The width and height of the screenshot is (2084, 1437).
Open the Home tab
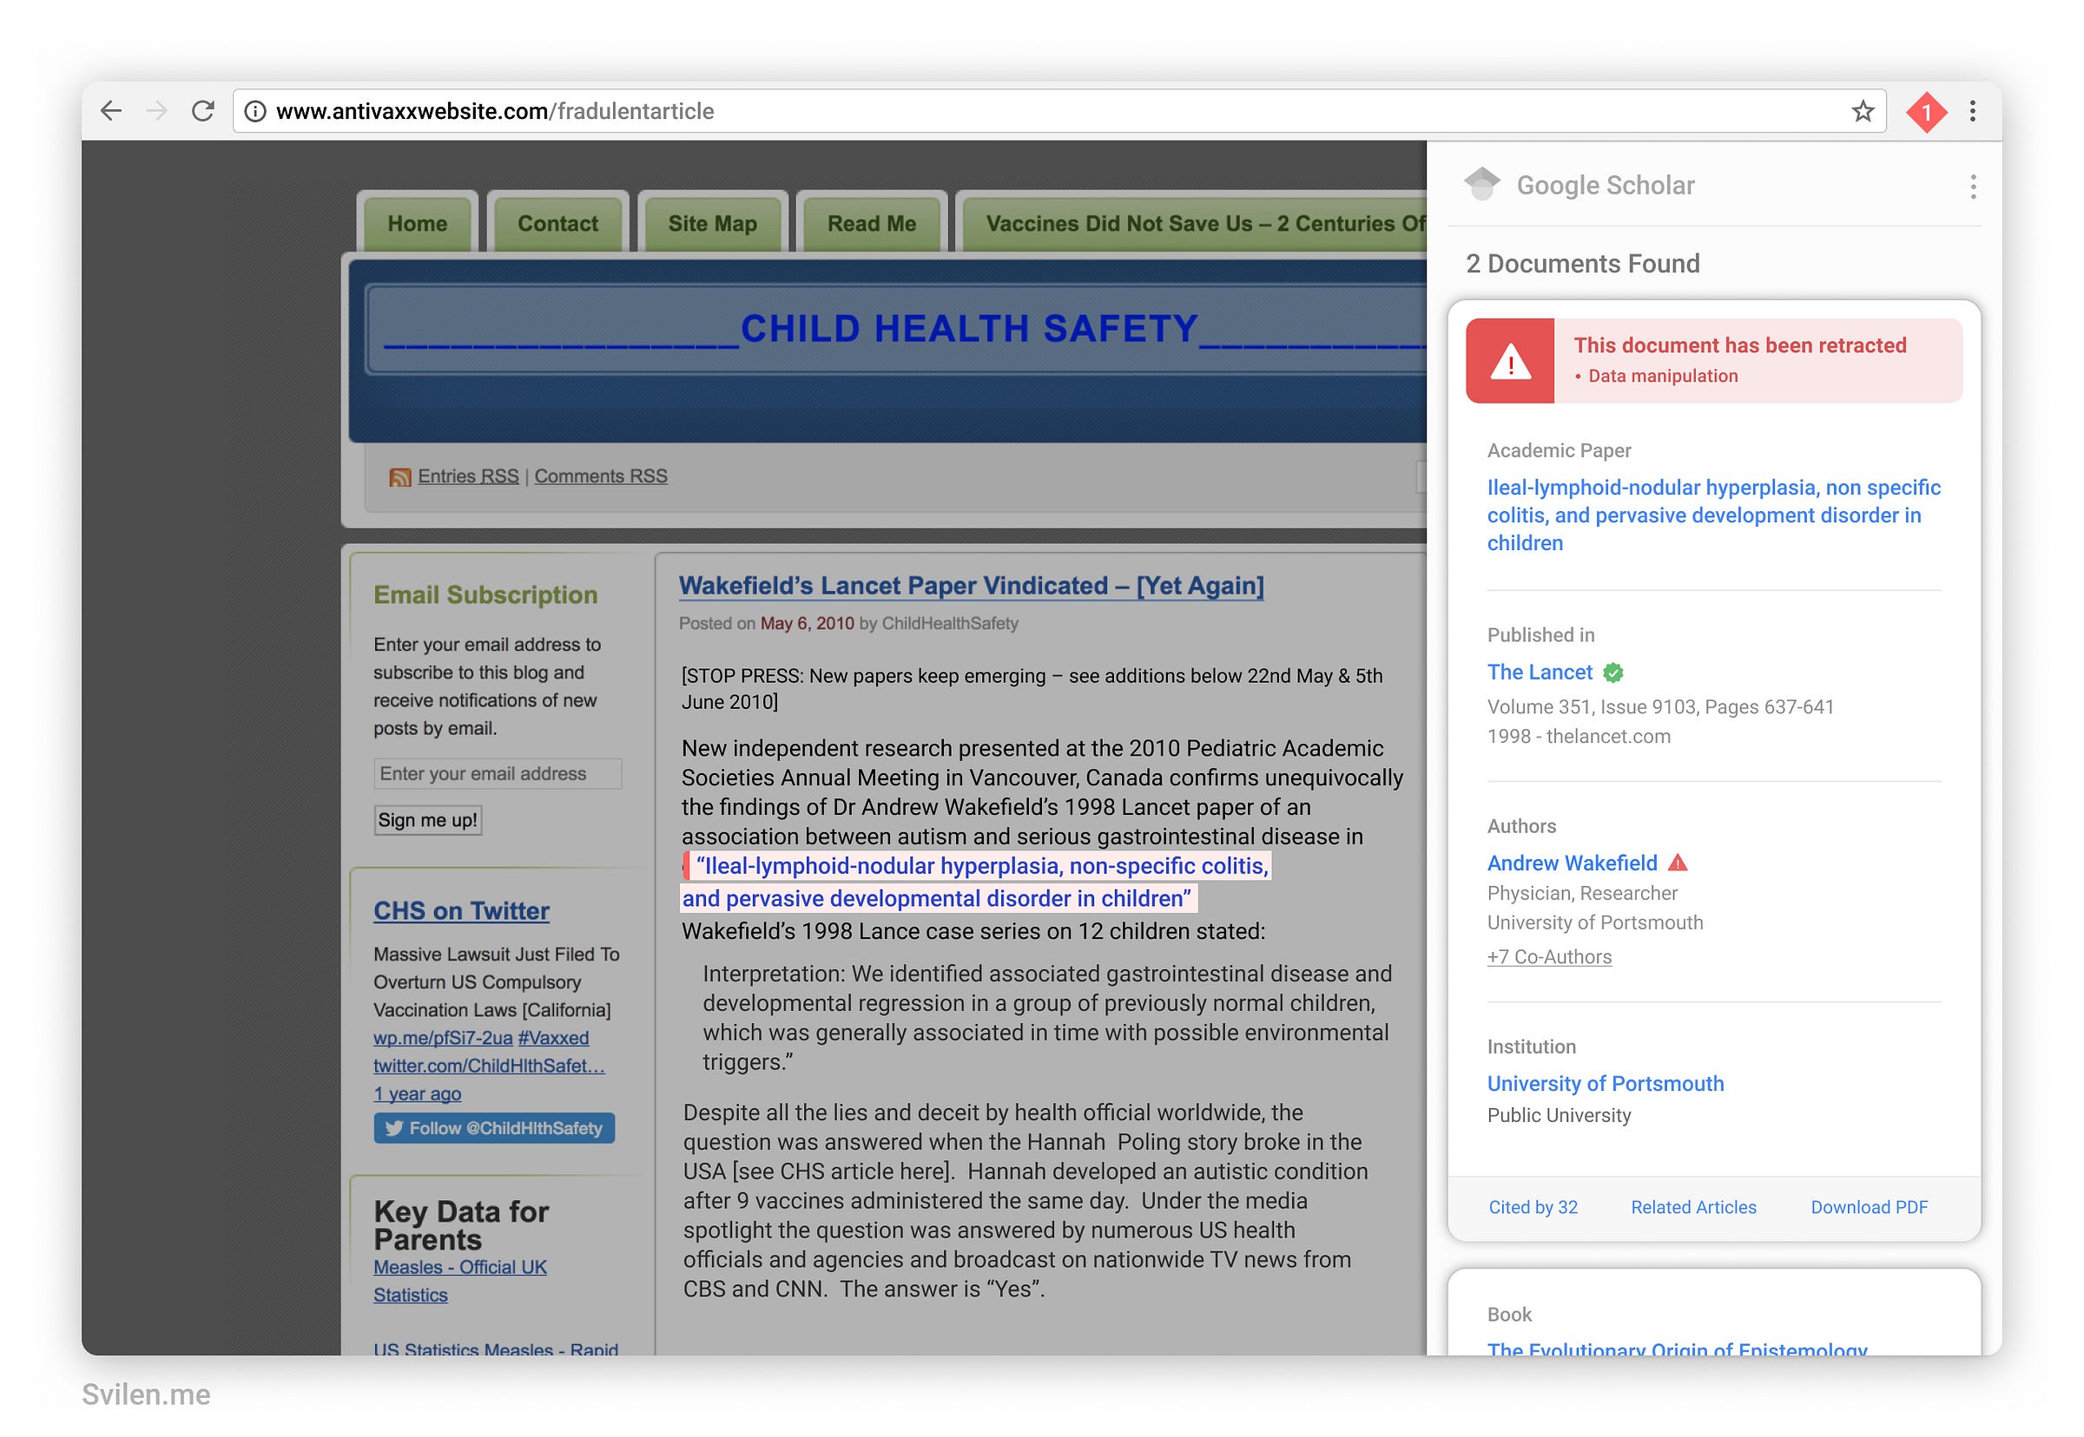(417, 223)
